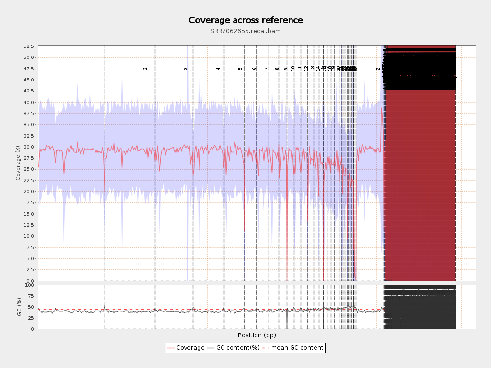This screenshot has height=368, width=491.
Task: Select chromosome Z label in coverage plot
Action: point(378,69)
